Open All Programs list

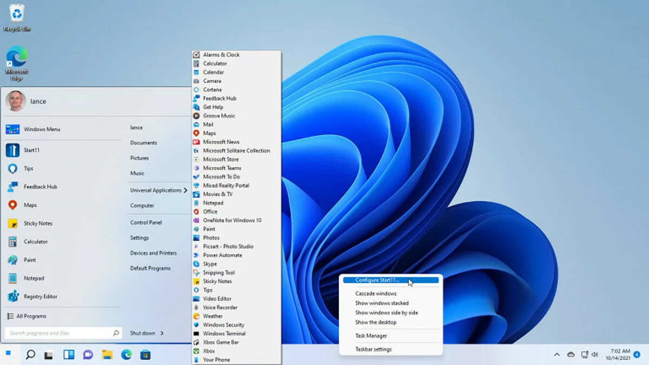pos(31,316)
